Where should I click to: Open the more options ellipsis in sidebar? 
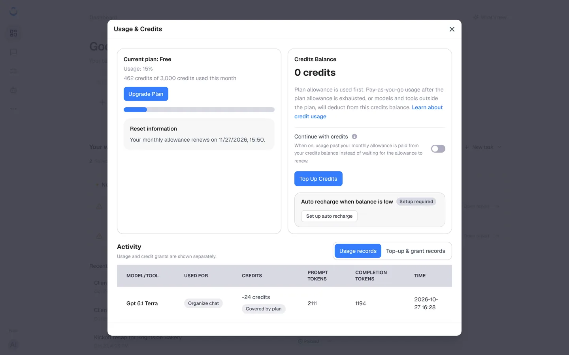click(13, 109)
